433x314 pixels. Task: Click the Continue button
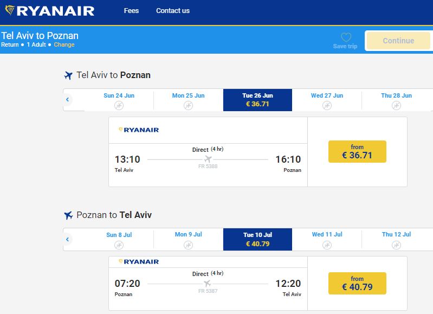398,41
